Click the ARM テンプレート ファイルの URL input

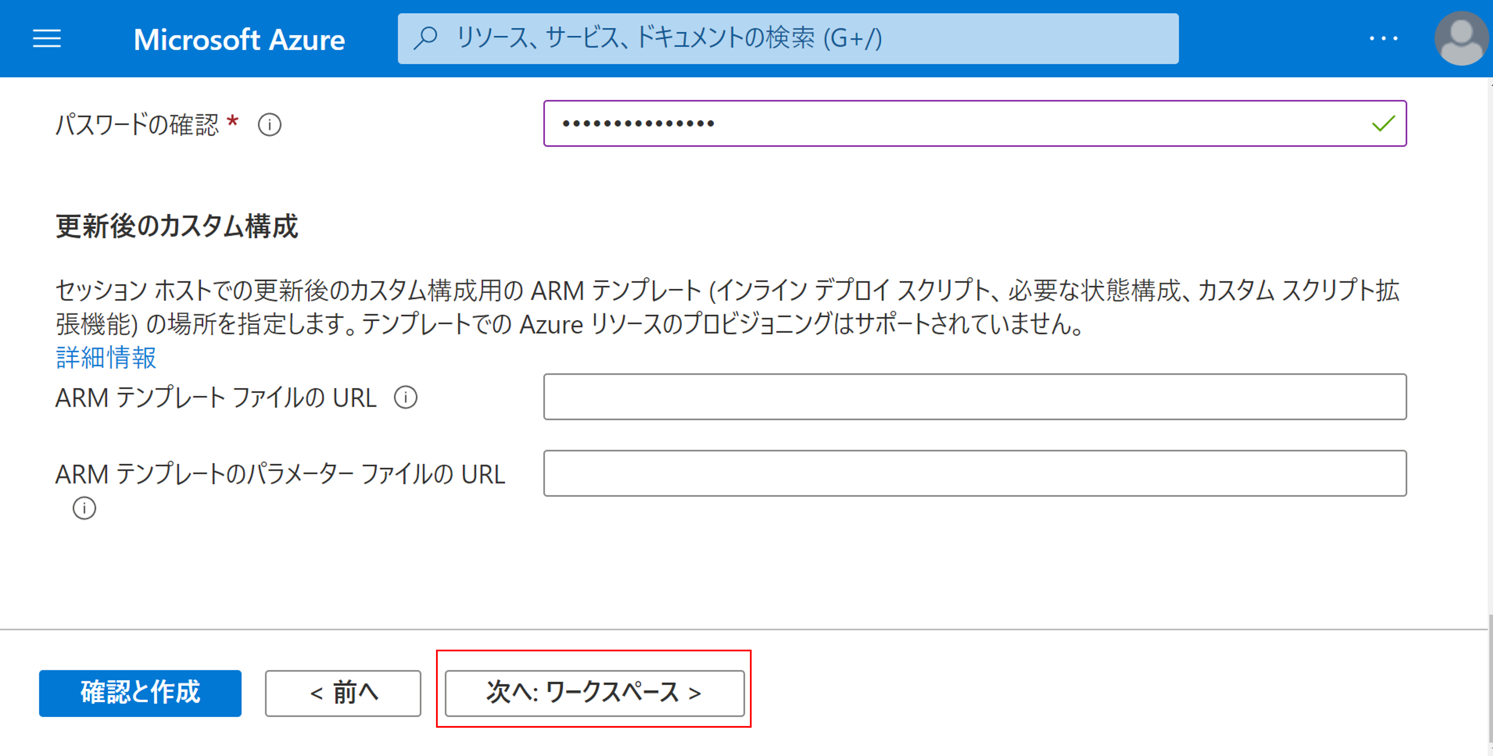[974, 396]
